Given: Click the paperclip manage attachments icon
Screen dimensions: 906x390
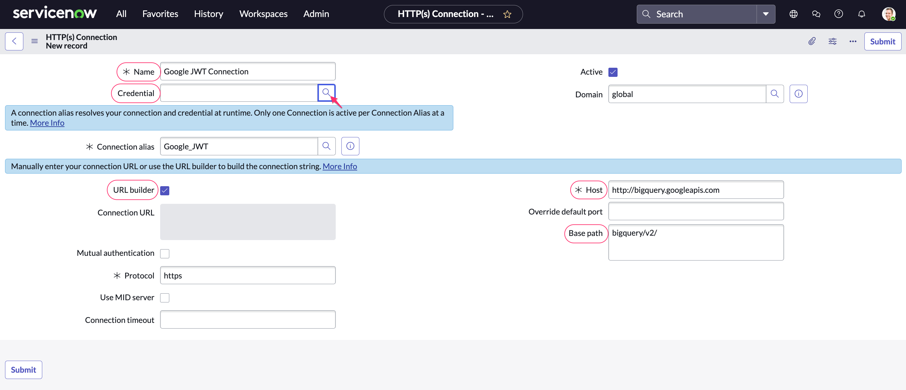Looking at the screenshot, I should tap(812, 42).
